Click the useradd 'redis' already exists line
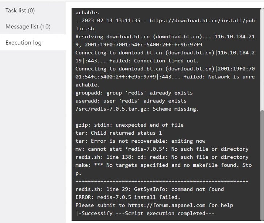Viewport: 264px width, 223px height. [x=131, y=101]
